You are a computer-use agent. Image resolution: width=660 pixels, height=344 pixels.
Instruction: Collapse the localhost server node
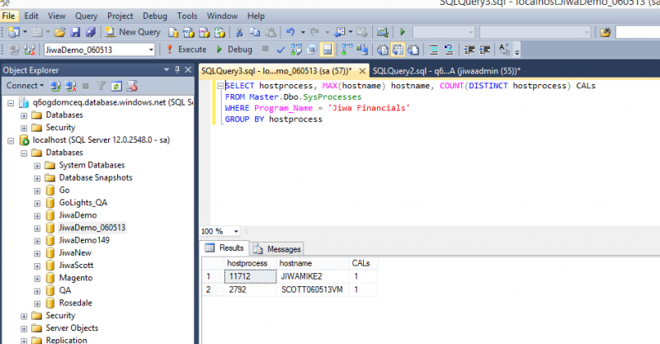(x=11, y=140)
